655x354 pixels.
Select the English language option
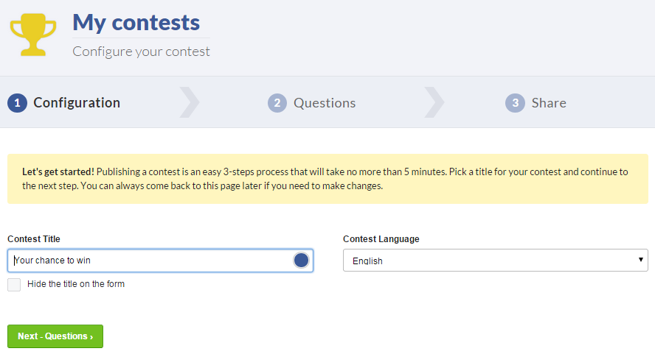tap(367, 261)
